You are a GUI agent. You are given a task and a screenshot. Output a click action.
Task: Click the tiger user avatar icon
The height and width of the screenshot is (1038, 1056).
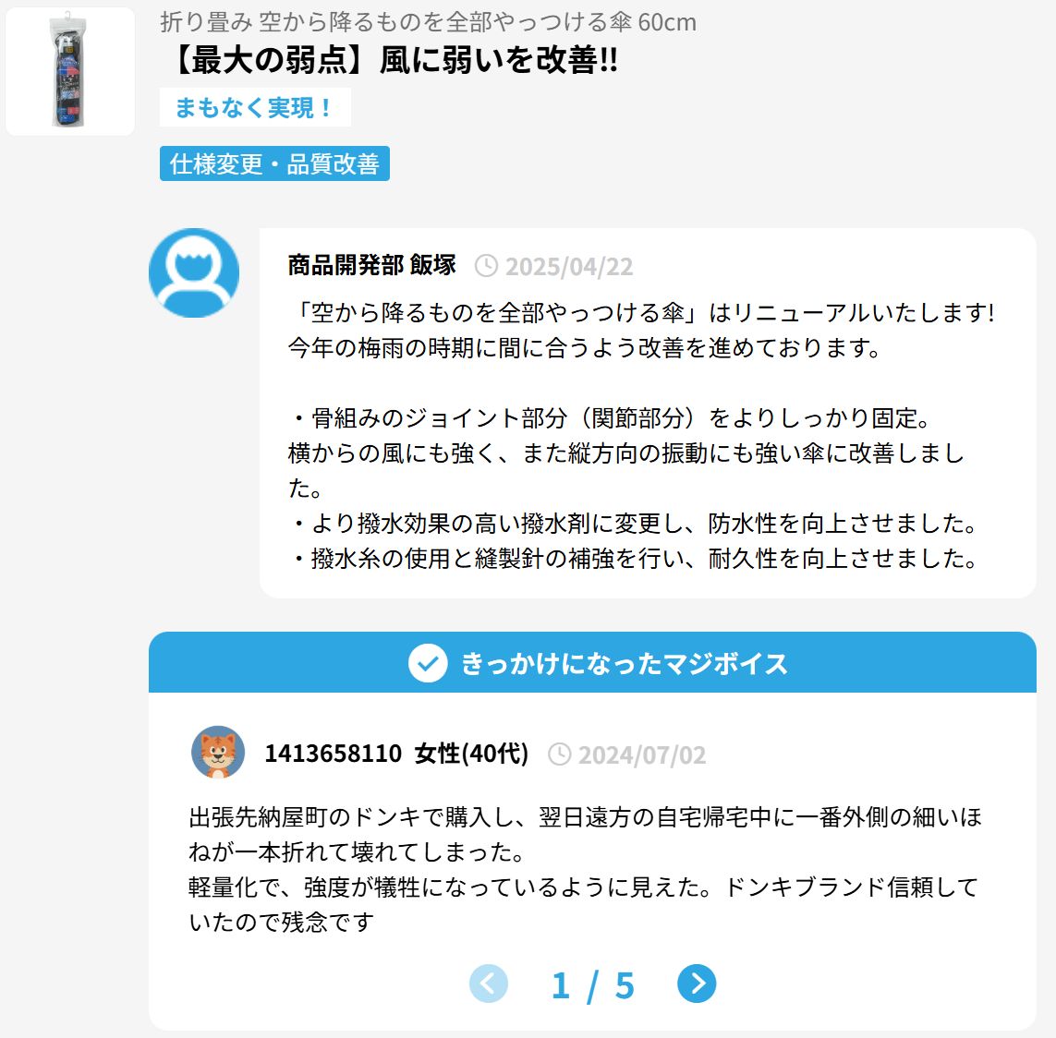pos(217,752)
